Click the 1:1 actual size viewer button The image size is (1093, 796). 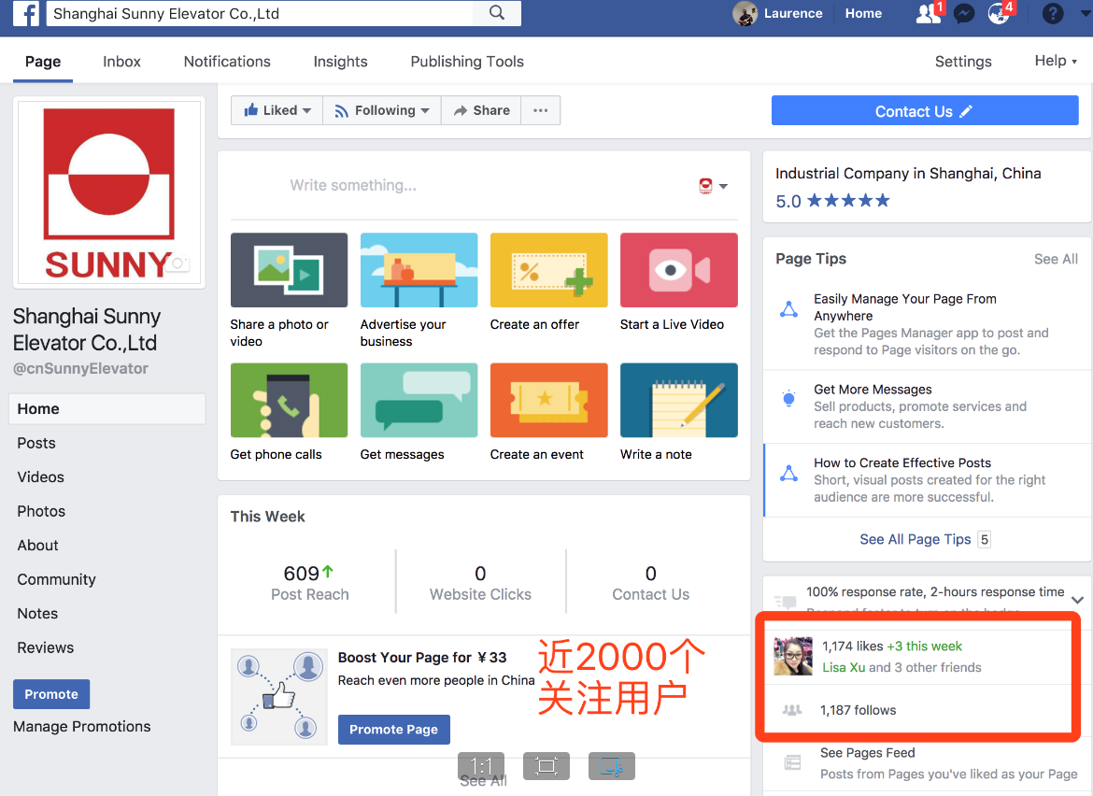(481, 766)
